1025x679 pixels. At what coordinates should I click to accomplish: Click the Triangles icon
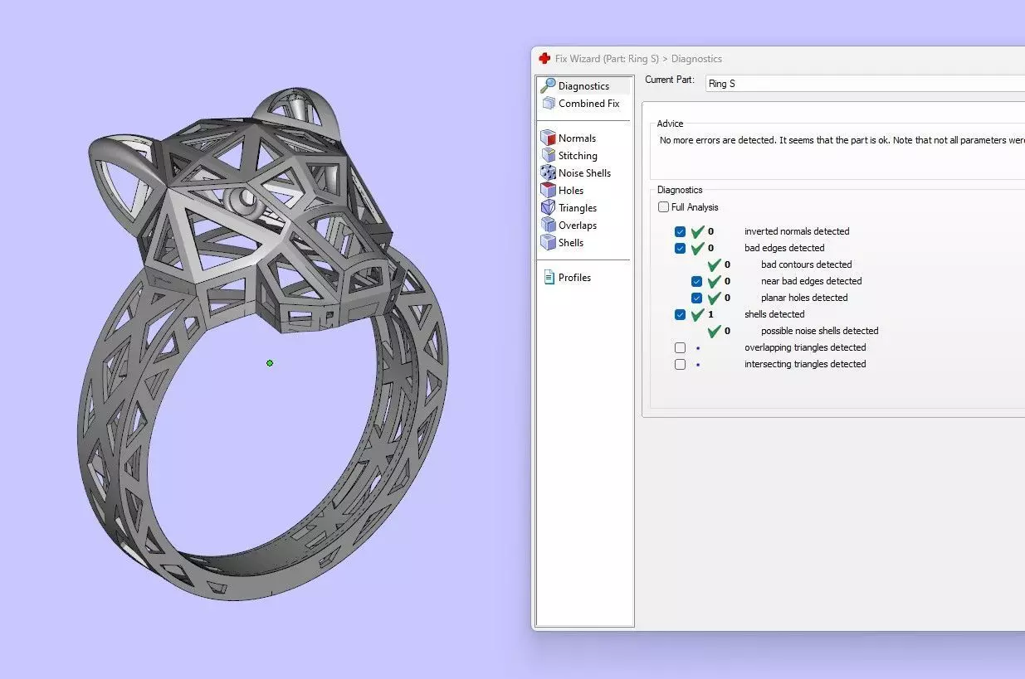pos(548,207)
